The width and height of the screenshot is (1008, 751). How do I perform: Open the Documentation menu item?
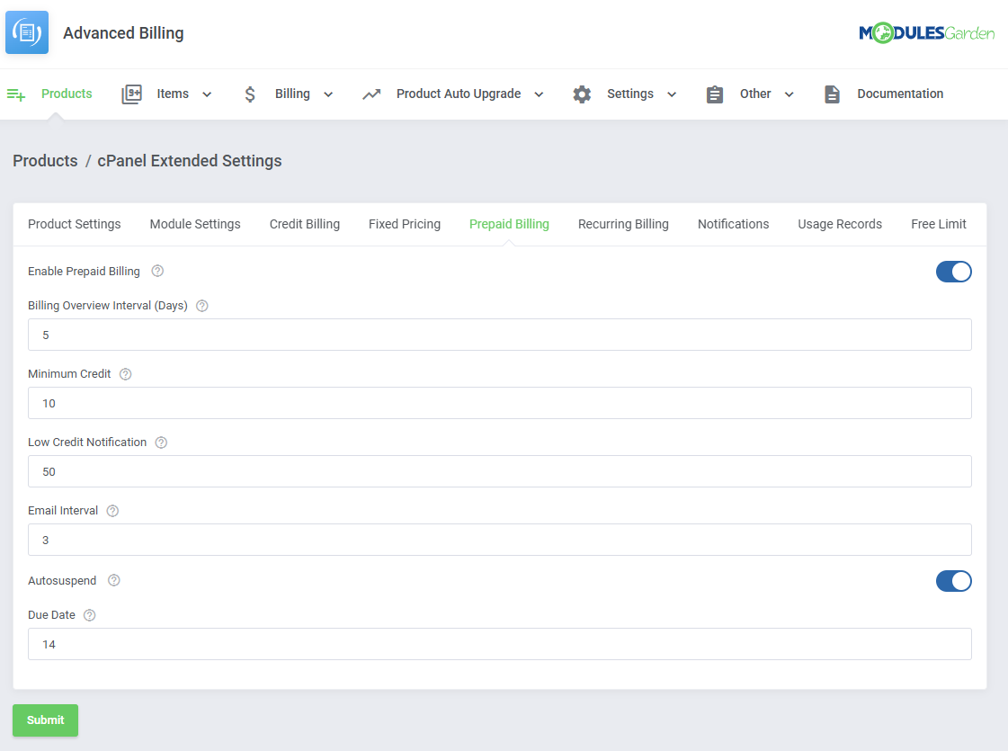point(900,94)
